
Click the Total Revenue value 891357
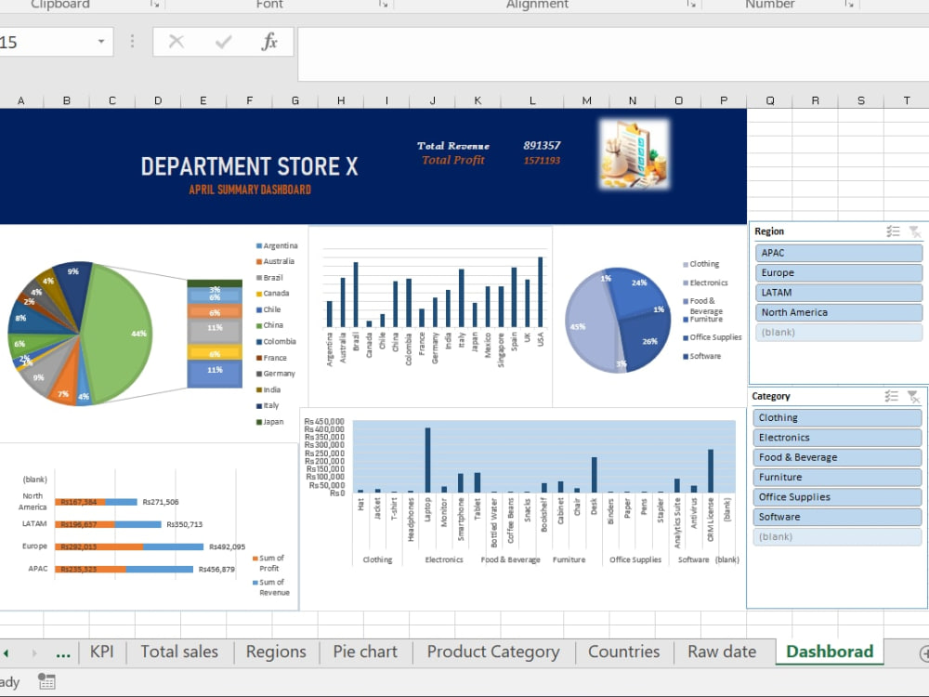point(542,145)
